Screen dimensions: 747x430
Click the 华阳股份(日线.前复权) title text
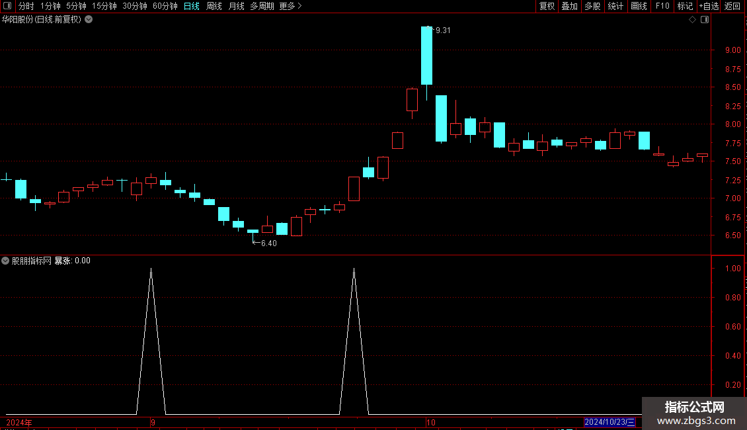42,20
